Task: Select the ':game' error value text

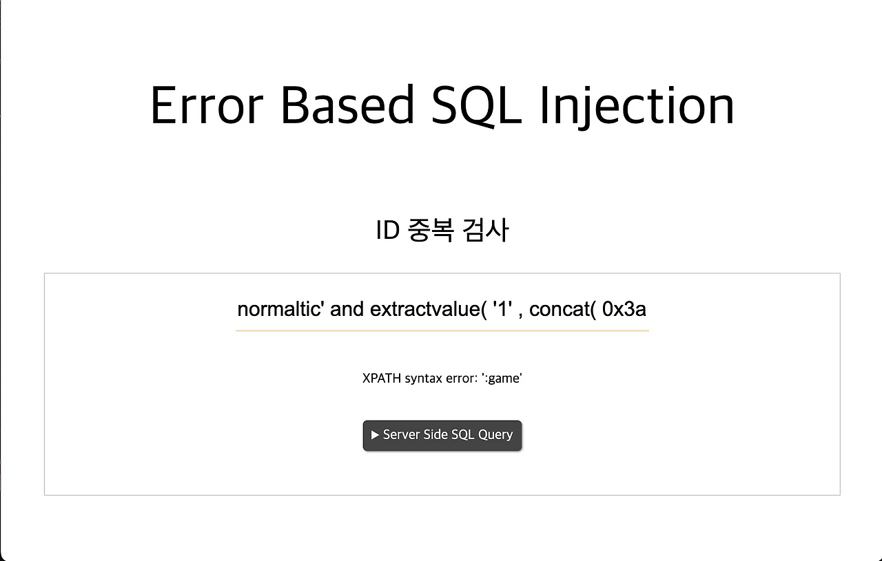Action: click(503, 378)
